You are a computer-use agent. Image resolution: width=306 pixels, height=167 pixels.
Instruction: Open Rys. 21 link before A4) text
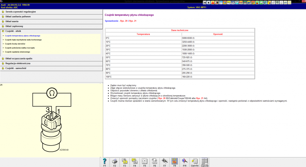[x=200, y=98]
